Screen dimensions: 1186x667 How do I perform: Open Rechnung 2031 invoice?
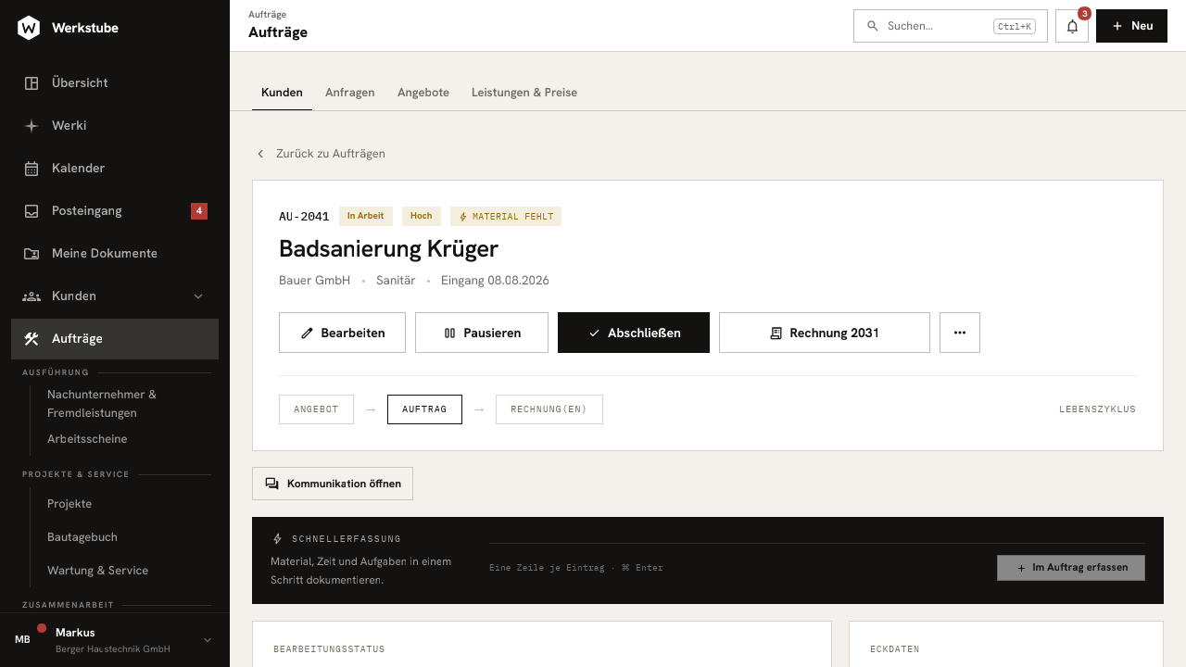click(x=825, y=333)
